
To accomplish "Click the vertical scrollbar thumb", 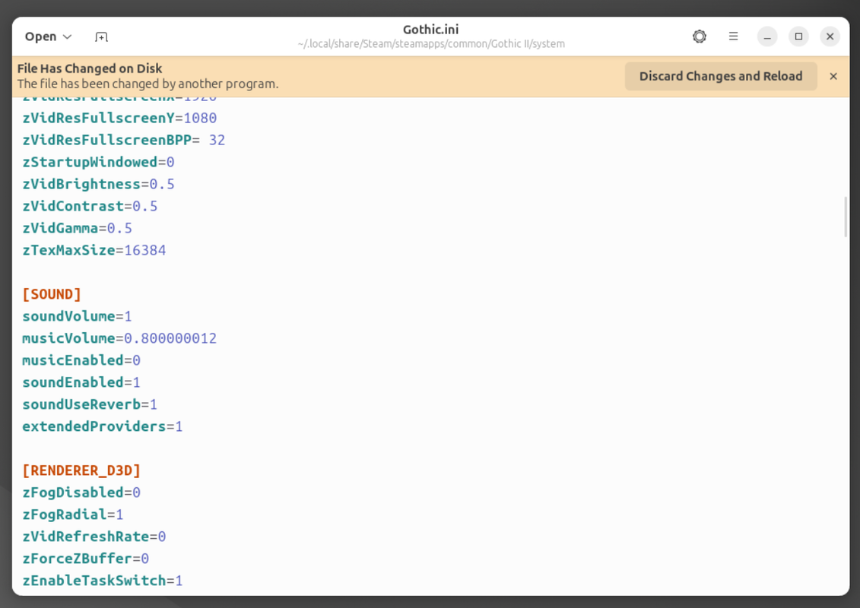I will 846,217.
